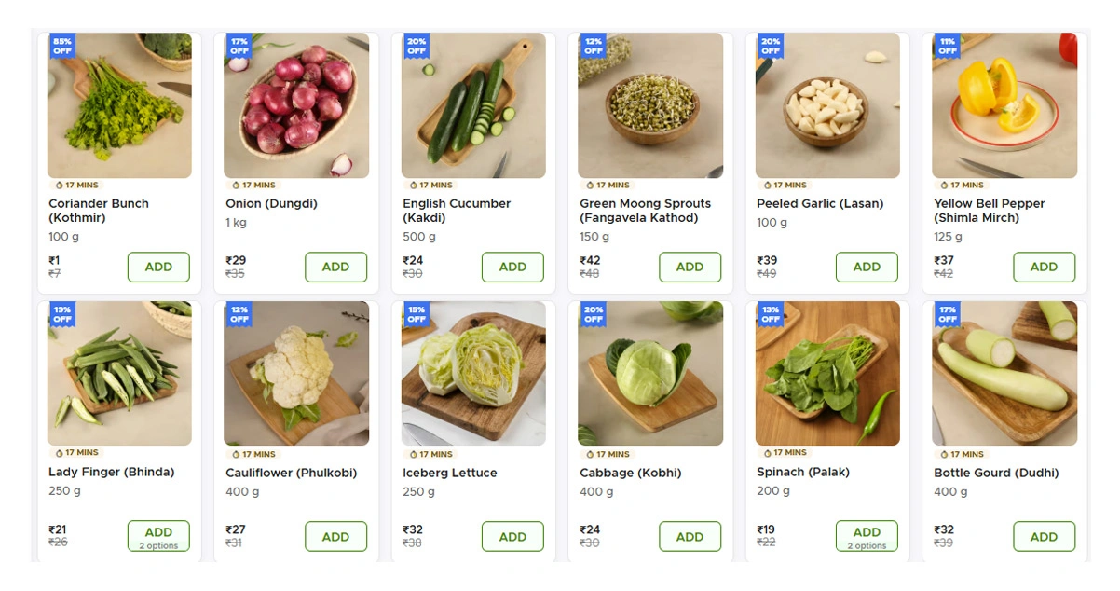This screenshot has height=591, width=1120.
Task: Click the 11% off badge on Yellow Bell Pepper
Action: (948, 46)
